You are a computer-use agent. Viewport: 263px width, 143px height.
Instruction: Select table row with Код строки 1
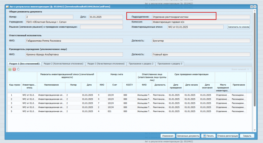click(127, 95)
